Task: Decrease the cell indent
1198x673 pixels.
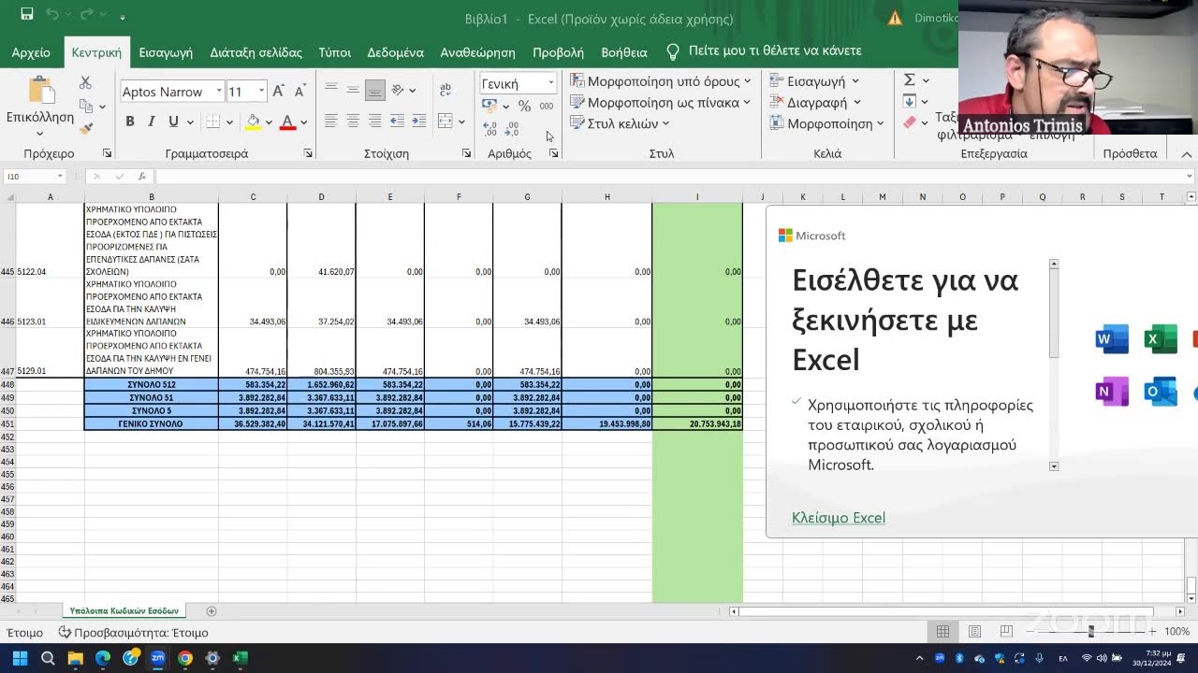Action: point(397,122)
